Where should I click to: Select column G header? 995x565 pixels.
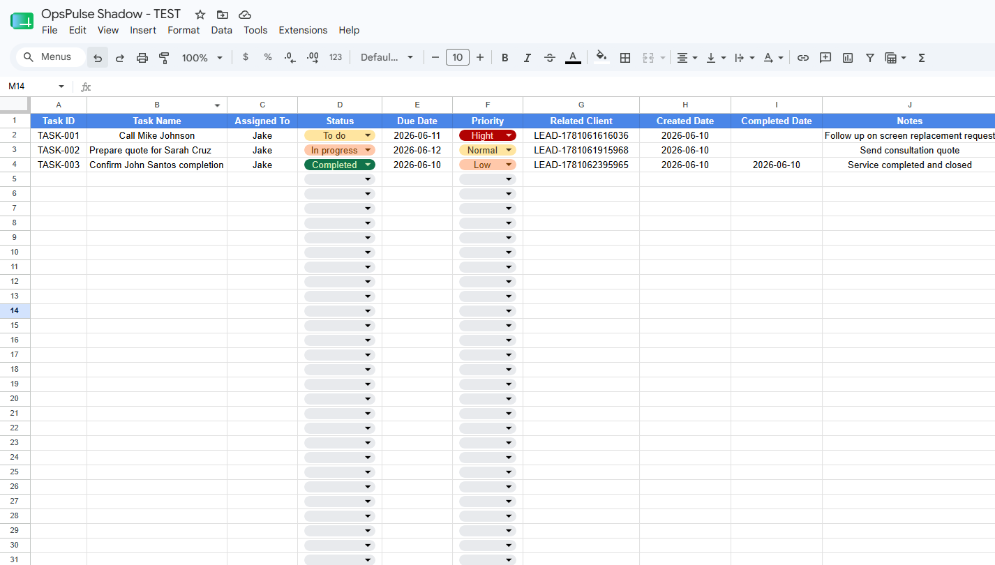coord(581,105)
